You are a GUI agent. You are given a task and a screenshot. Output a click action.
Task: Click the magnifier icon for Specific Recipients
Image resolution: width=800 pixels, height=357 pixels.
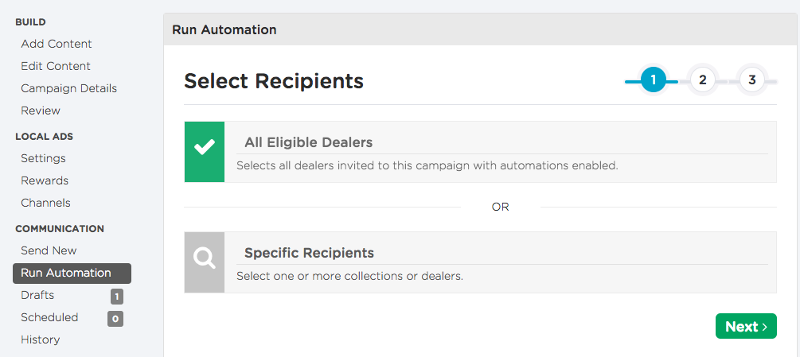204,262
